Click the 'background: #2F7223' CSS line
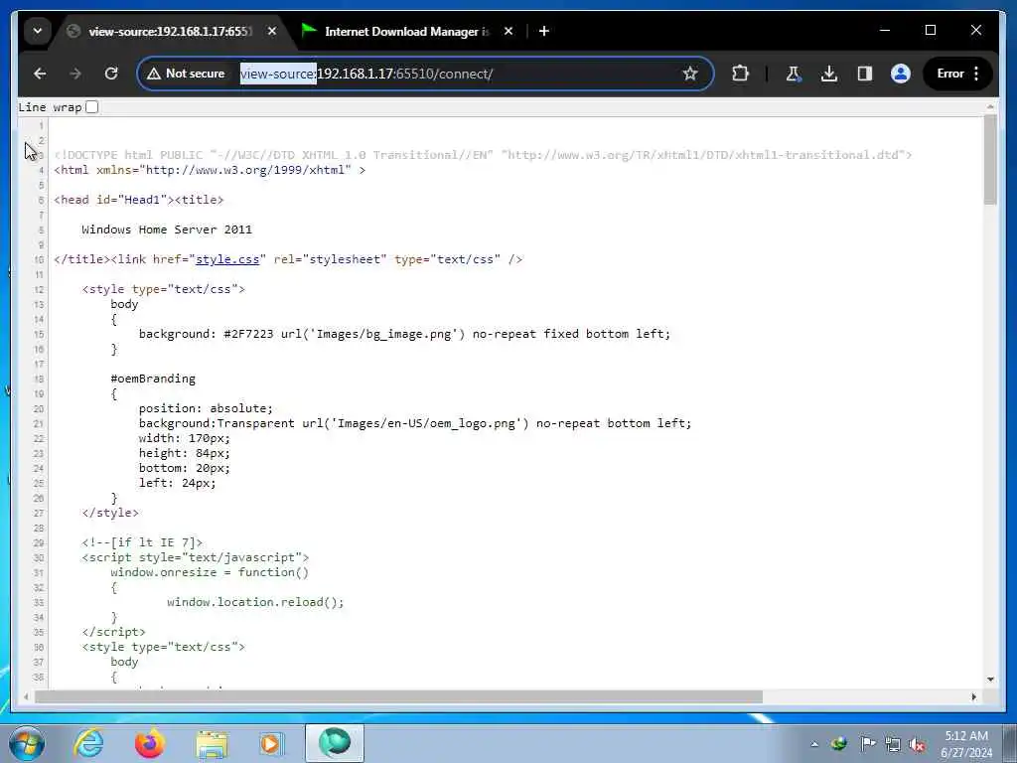 click(404, 334)
